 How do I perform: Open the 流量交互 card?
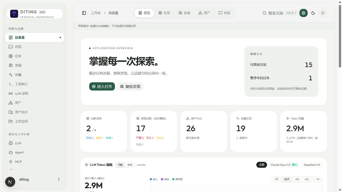tap(254, 131)
